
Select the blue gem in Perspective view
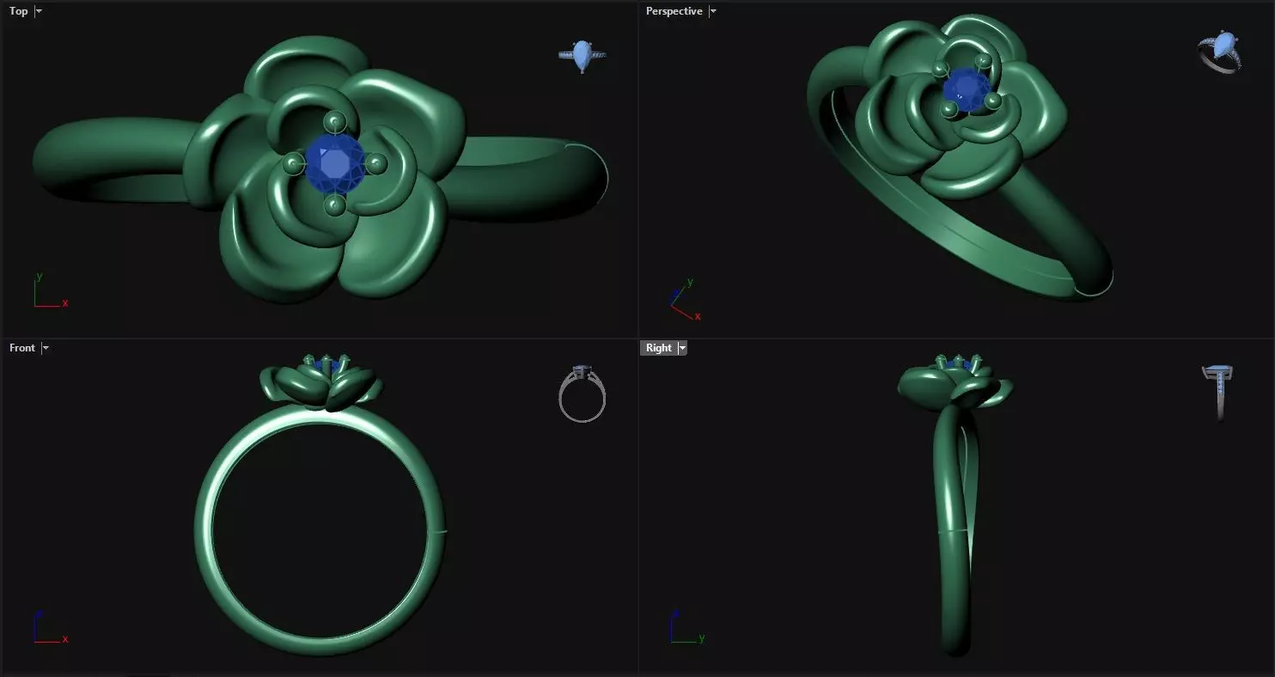tap(967, 90)
